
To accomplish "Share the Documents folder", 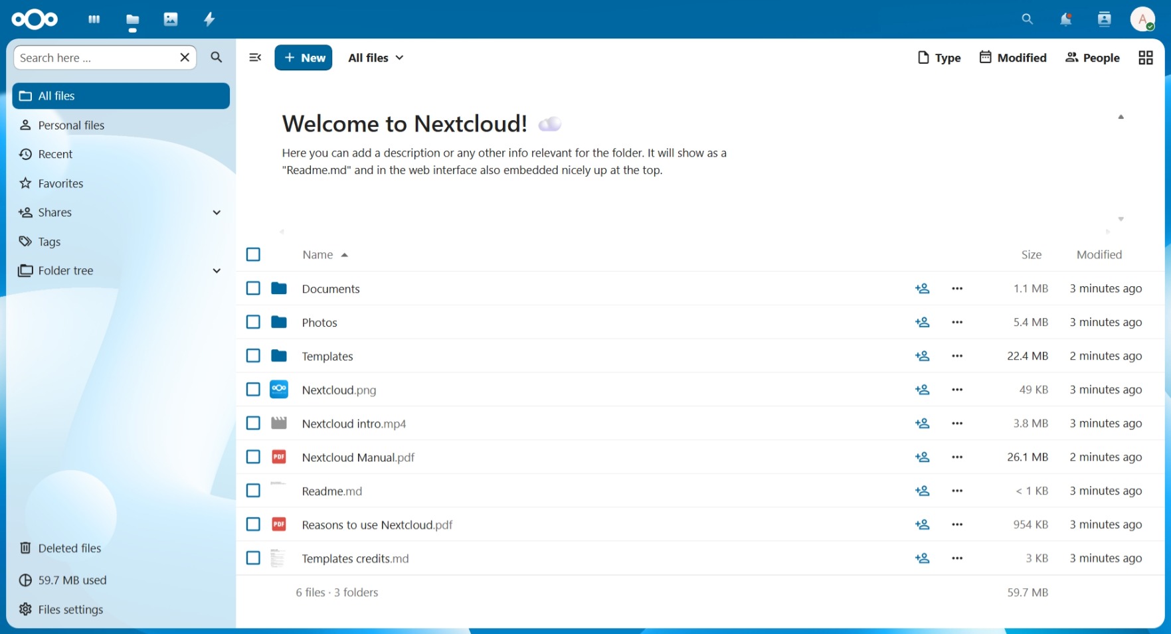I will pos(923,289).
